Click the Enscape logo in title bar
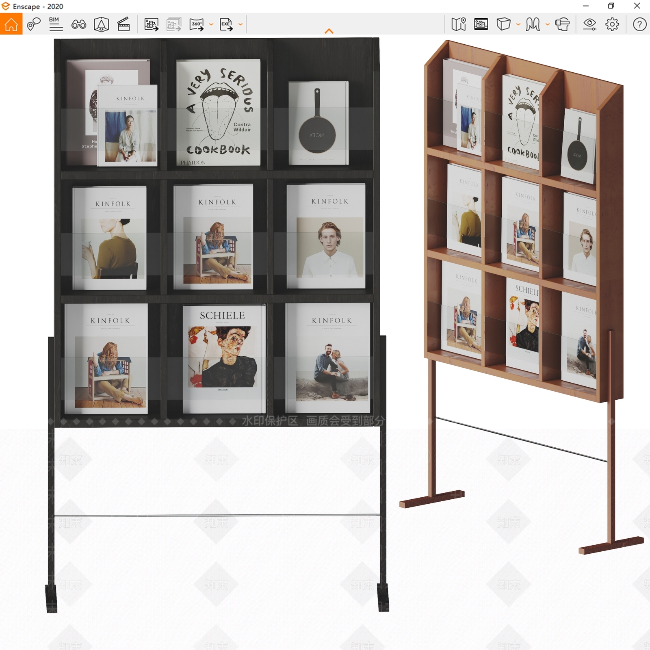 [6, 6]
